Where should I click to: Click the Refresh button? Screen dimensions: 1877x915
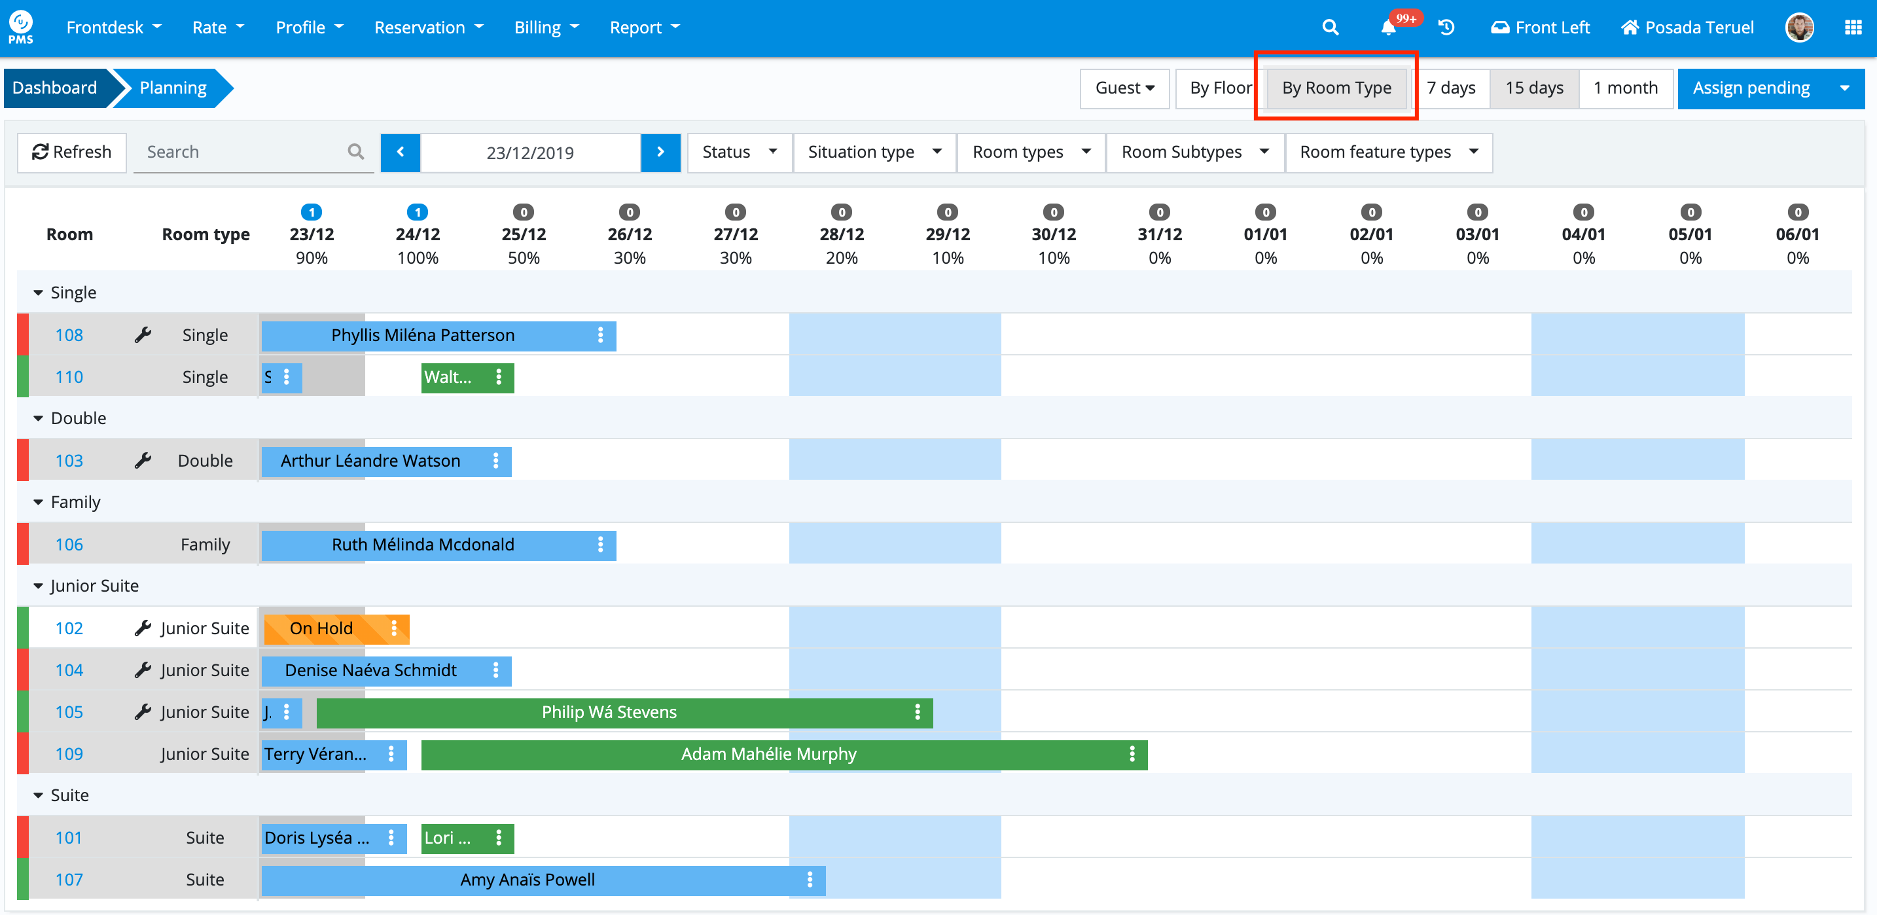point(71,152)
